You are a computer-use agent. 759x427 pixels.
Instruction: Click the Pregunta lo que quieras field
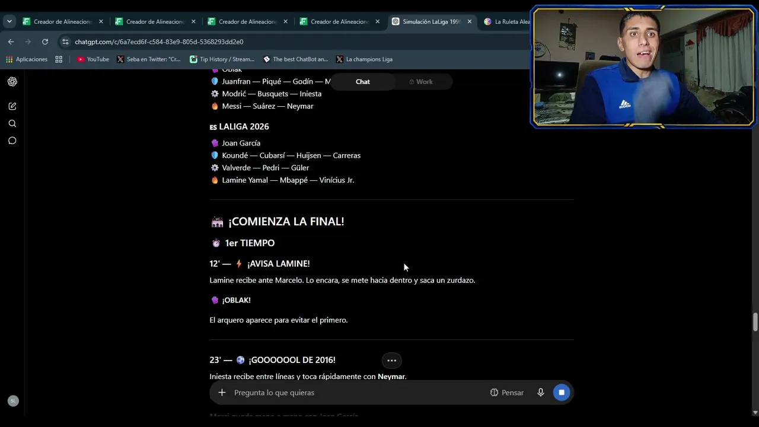[356, 393]
